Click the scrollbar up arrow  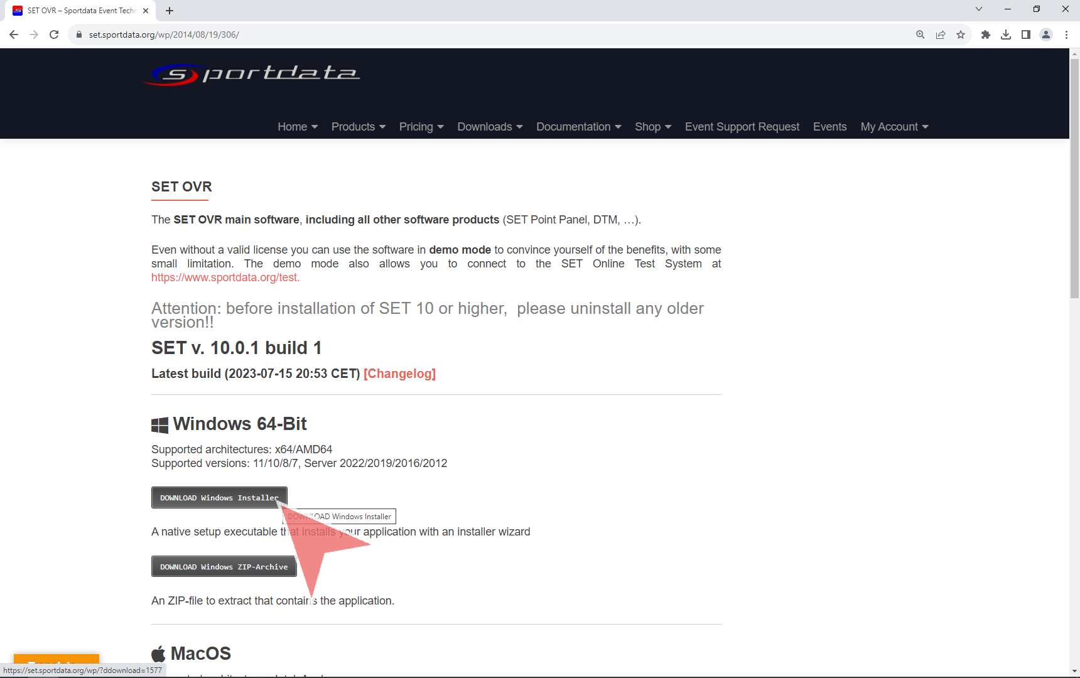[x=1074, y=54]
